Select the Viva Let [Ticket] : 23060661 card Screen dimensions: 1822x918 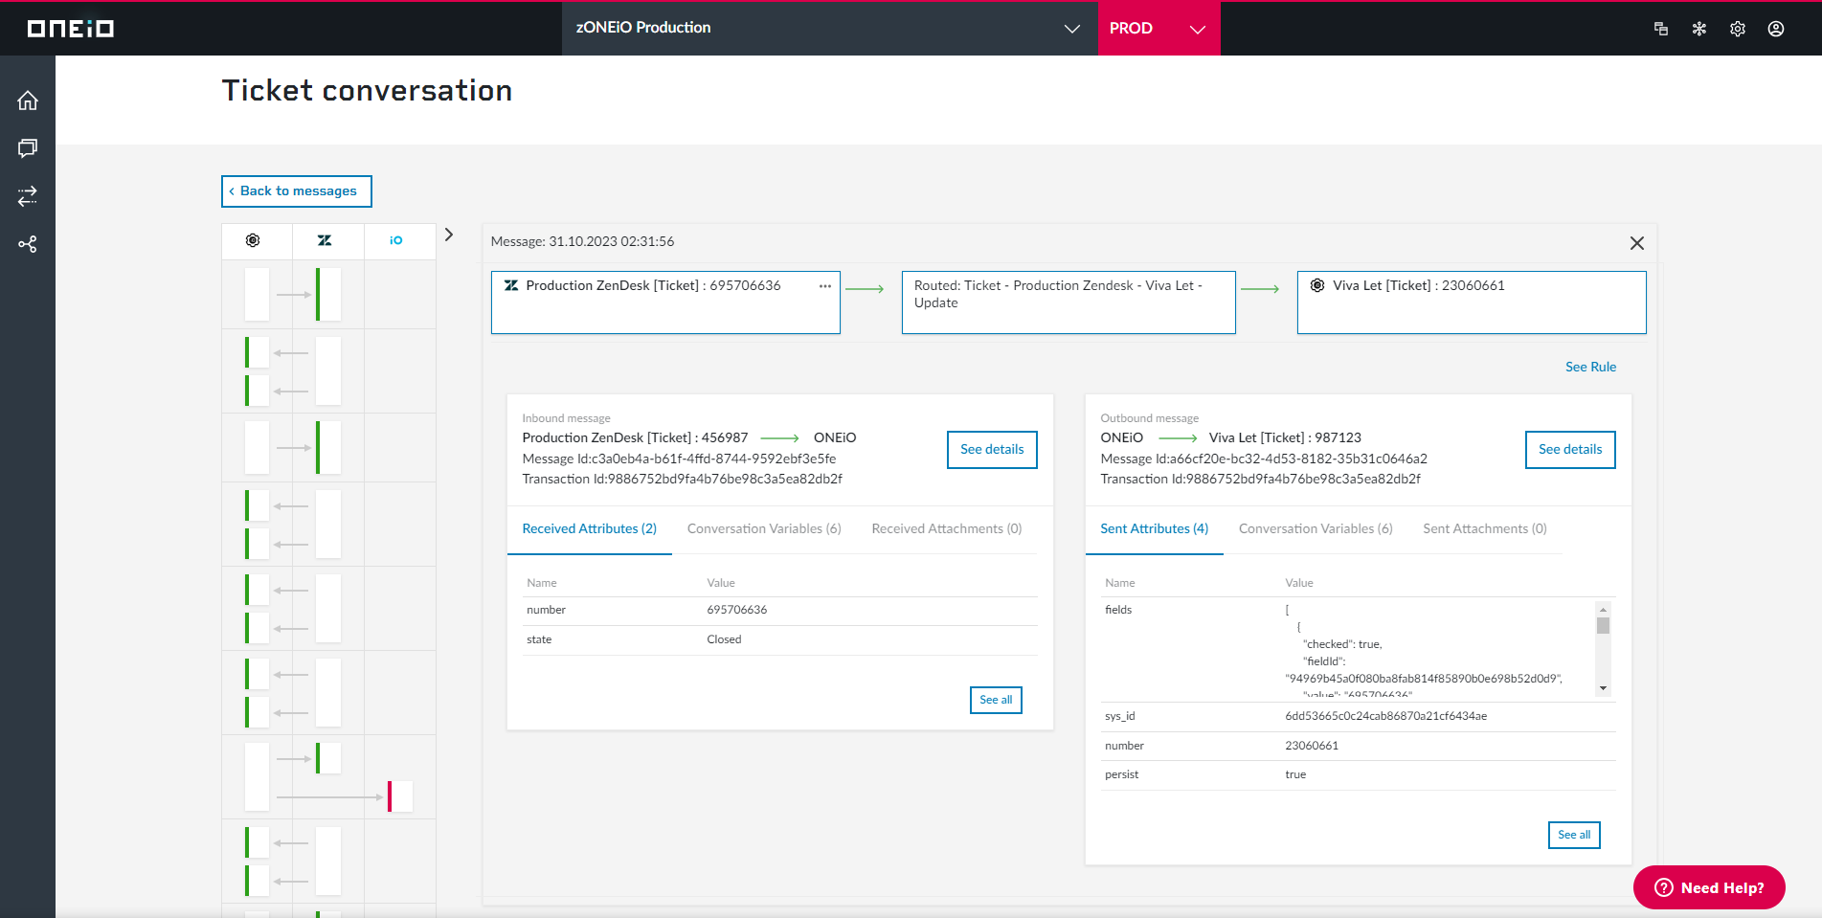pos(1472,302)
